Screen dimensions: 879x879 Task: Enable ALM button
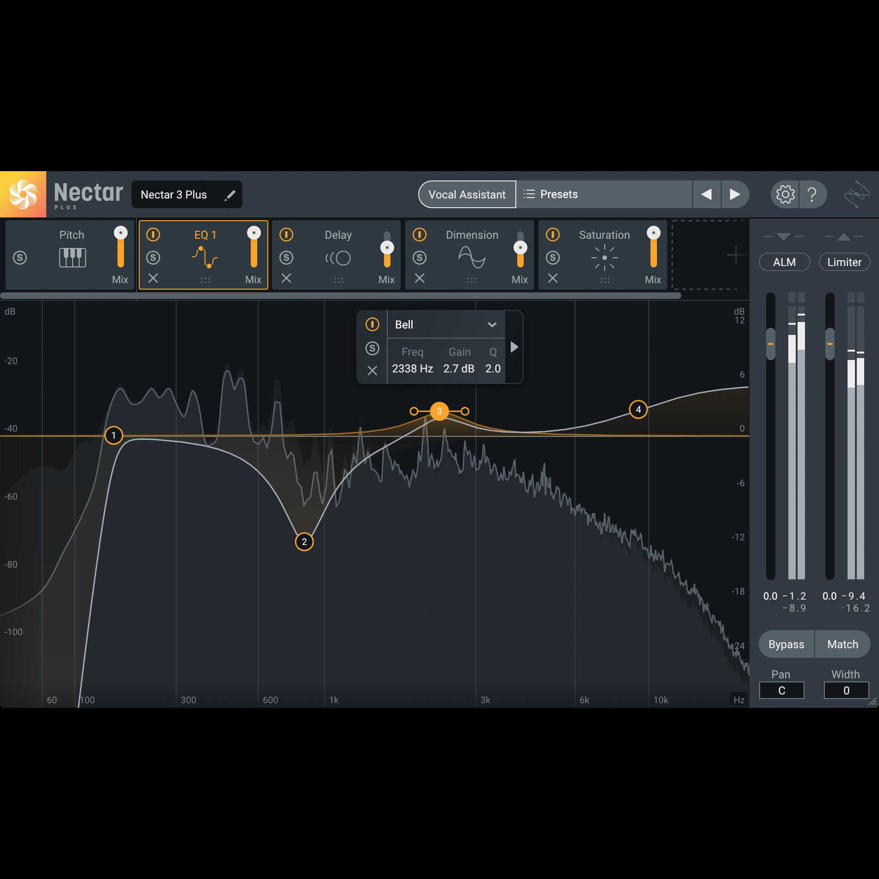click(x=785, y=262)
